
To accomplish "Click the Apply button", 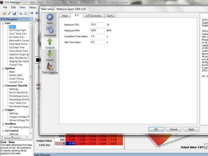I will (x=191, y=129).
